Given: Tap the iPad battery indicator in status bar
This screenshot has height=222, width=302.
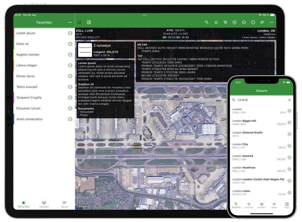Looking at the screenshot, I should (x=272, y=15).
